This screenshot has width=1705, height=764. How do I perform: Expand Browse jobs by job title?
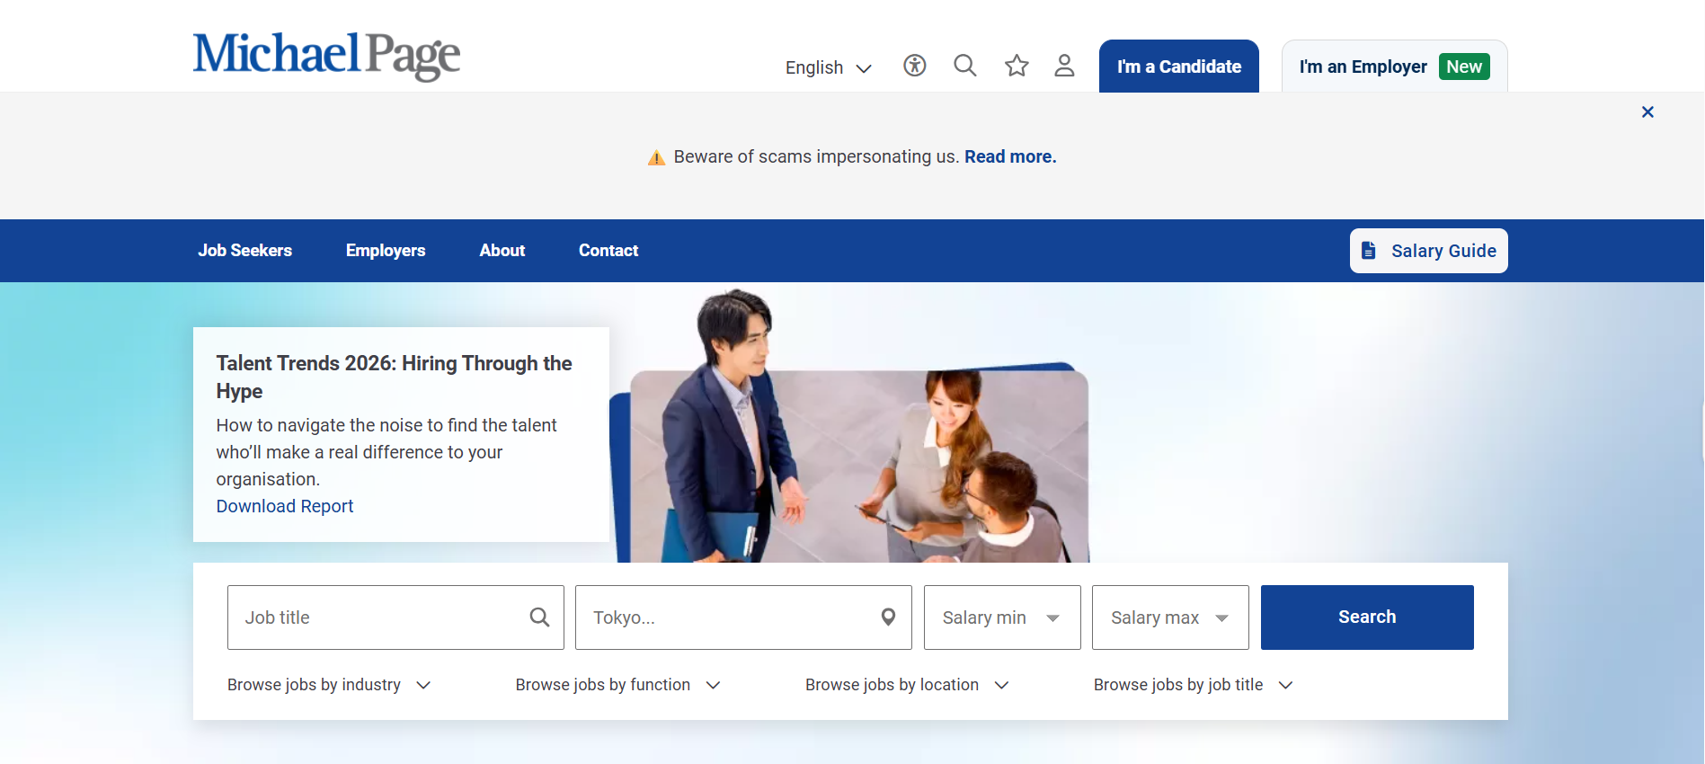point(1193,685)
